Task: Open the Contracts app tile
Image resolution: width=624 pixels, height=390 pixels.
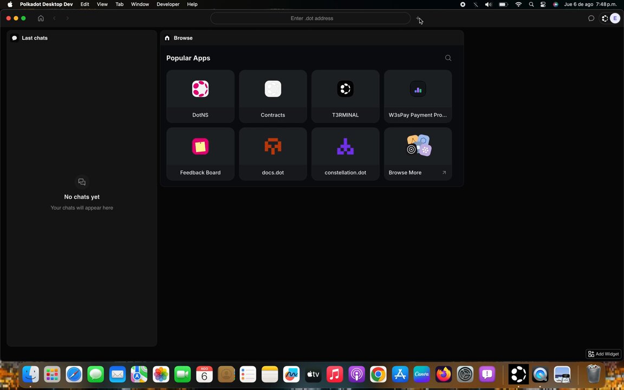Action: click(x=273, y=96)
